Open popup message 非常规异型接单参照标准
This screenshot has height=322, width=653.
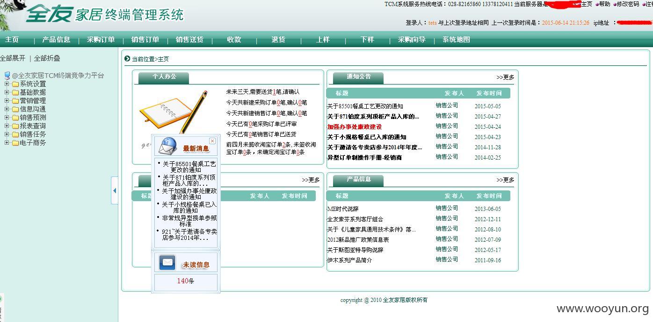[x=189, y=221]
